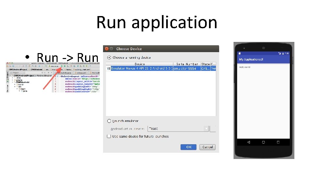
Task: Select the src folder in project tree
Action: 19,87
